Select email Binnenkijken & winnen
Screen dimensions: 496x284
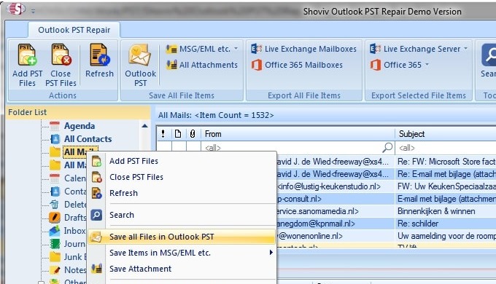[x=436, y=211]
